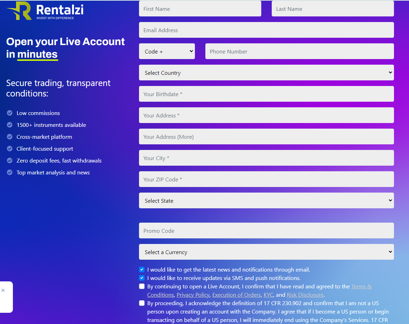Focus the Email Address field

(x=266, y=30)
